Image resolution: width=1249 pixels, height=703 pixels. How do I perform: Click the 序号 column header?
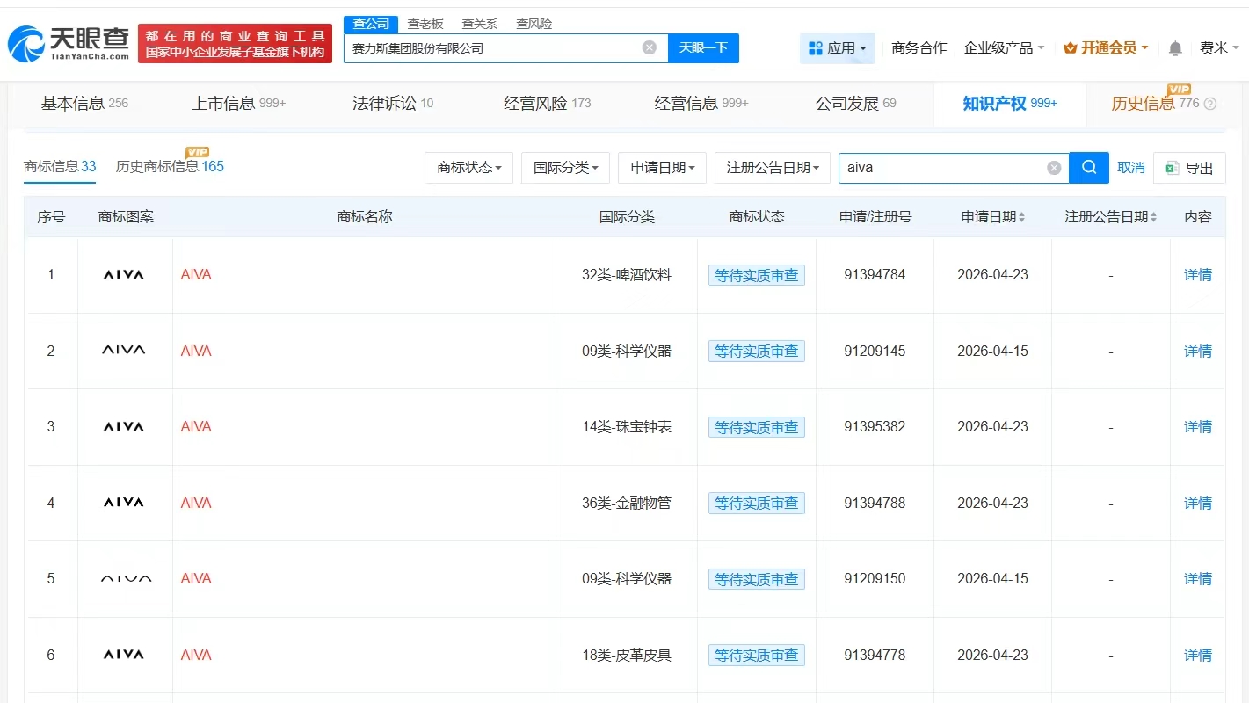pyautogui.click(x=51, y=217)
